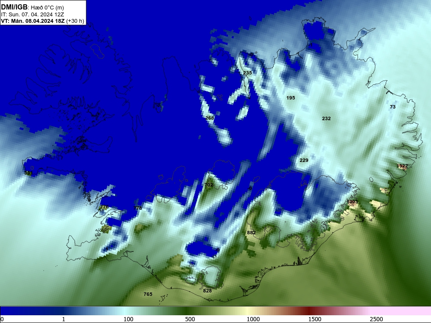Screen dimensions: 431x323
Task: Click the 551 value on the map
Action: click(x=28, y=173)
